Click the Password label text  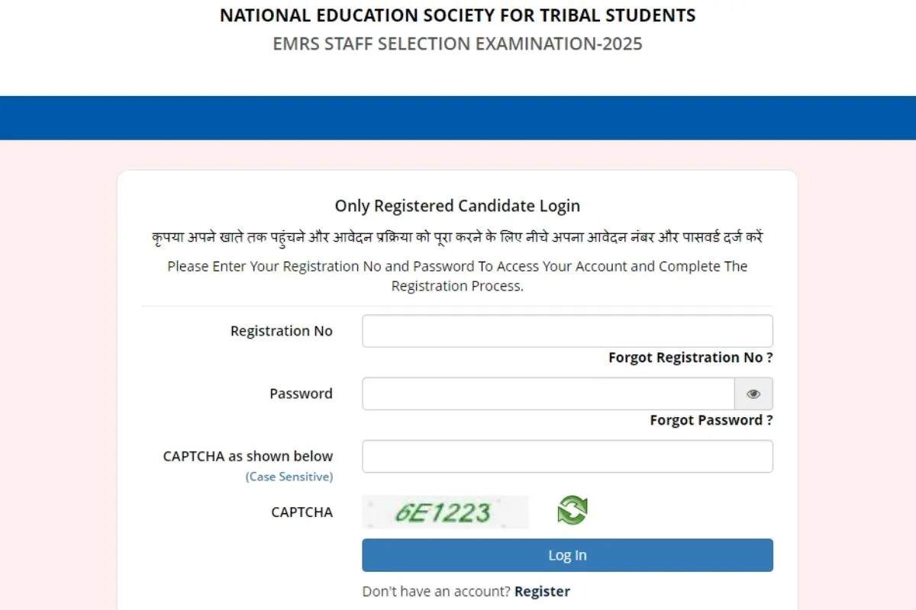coord(301,393)
